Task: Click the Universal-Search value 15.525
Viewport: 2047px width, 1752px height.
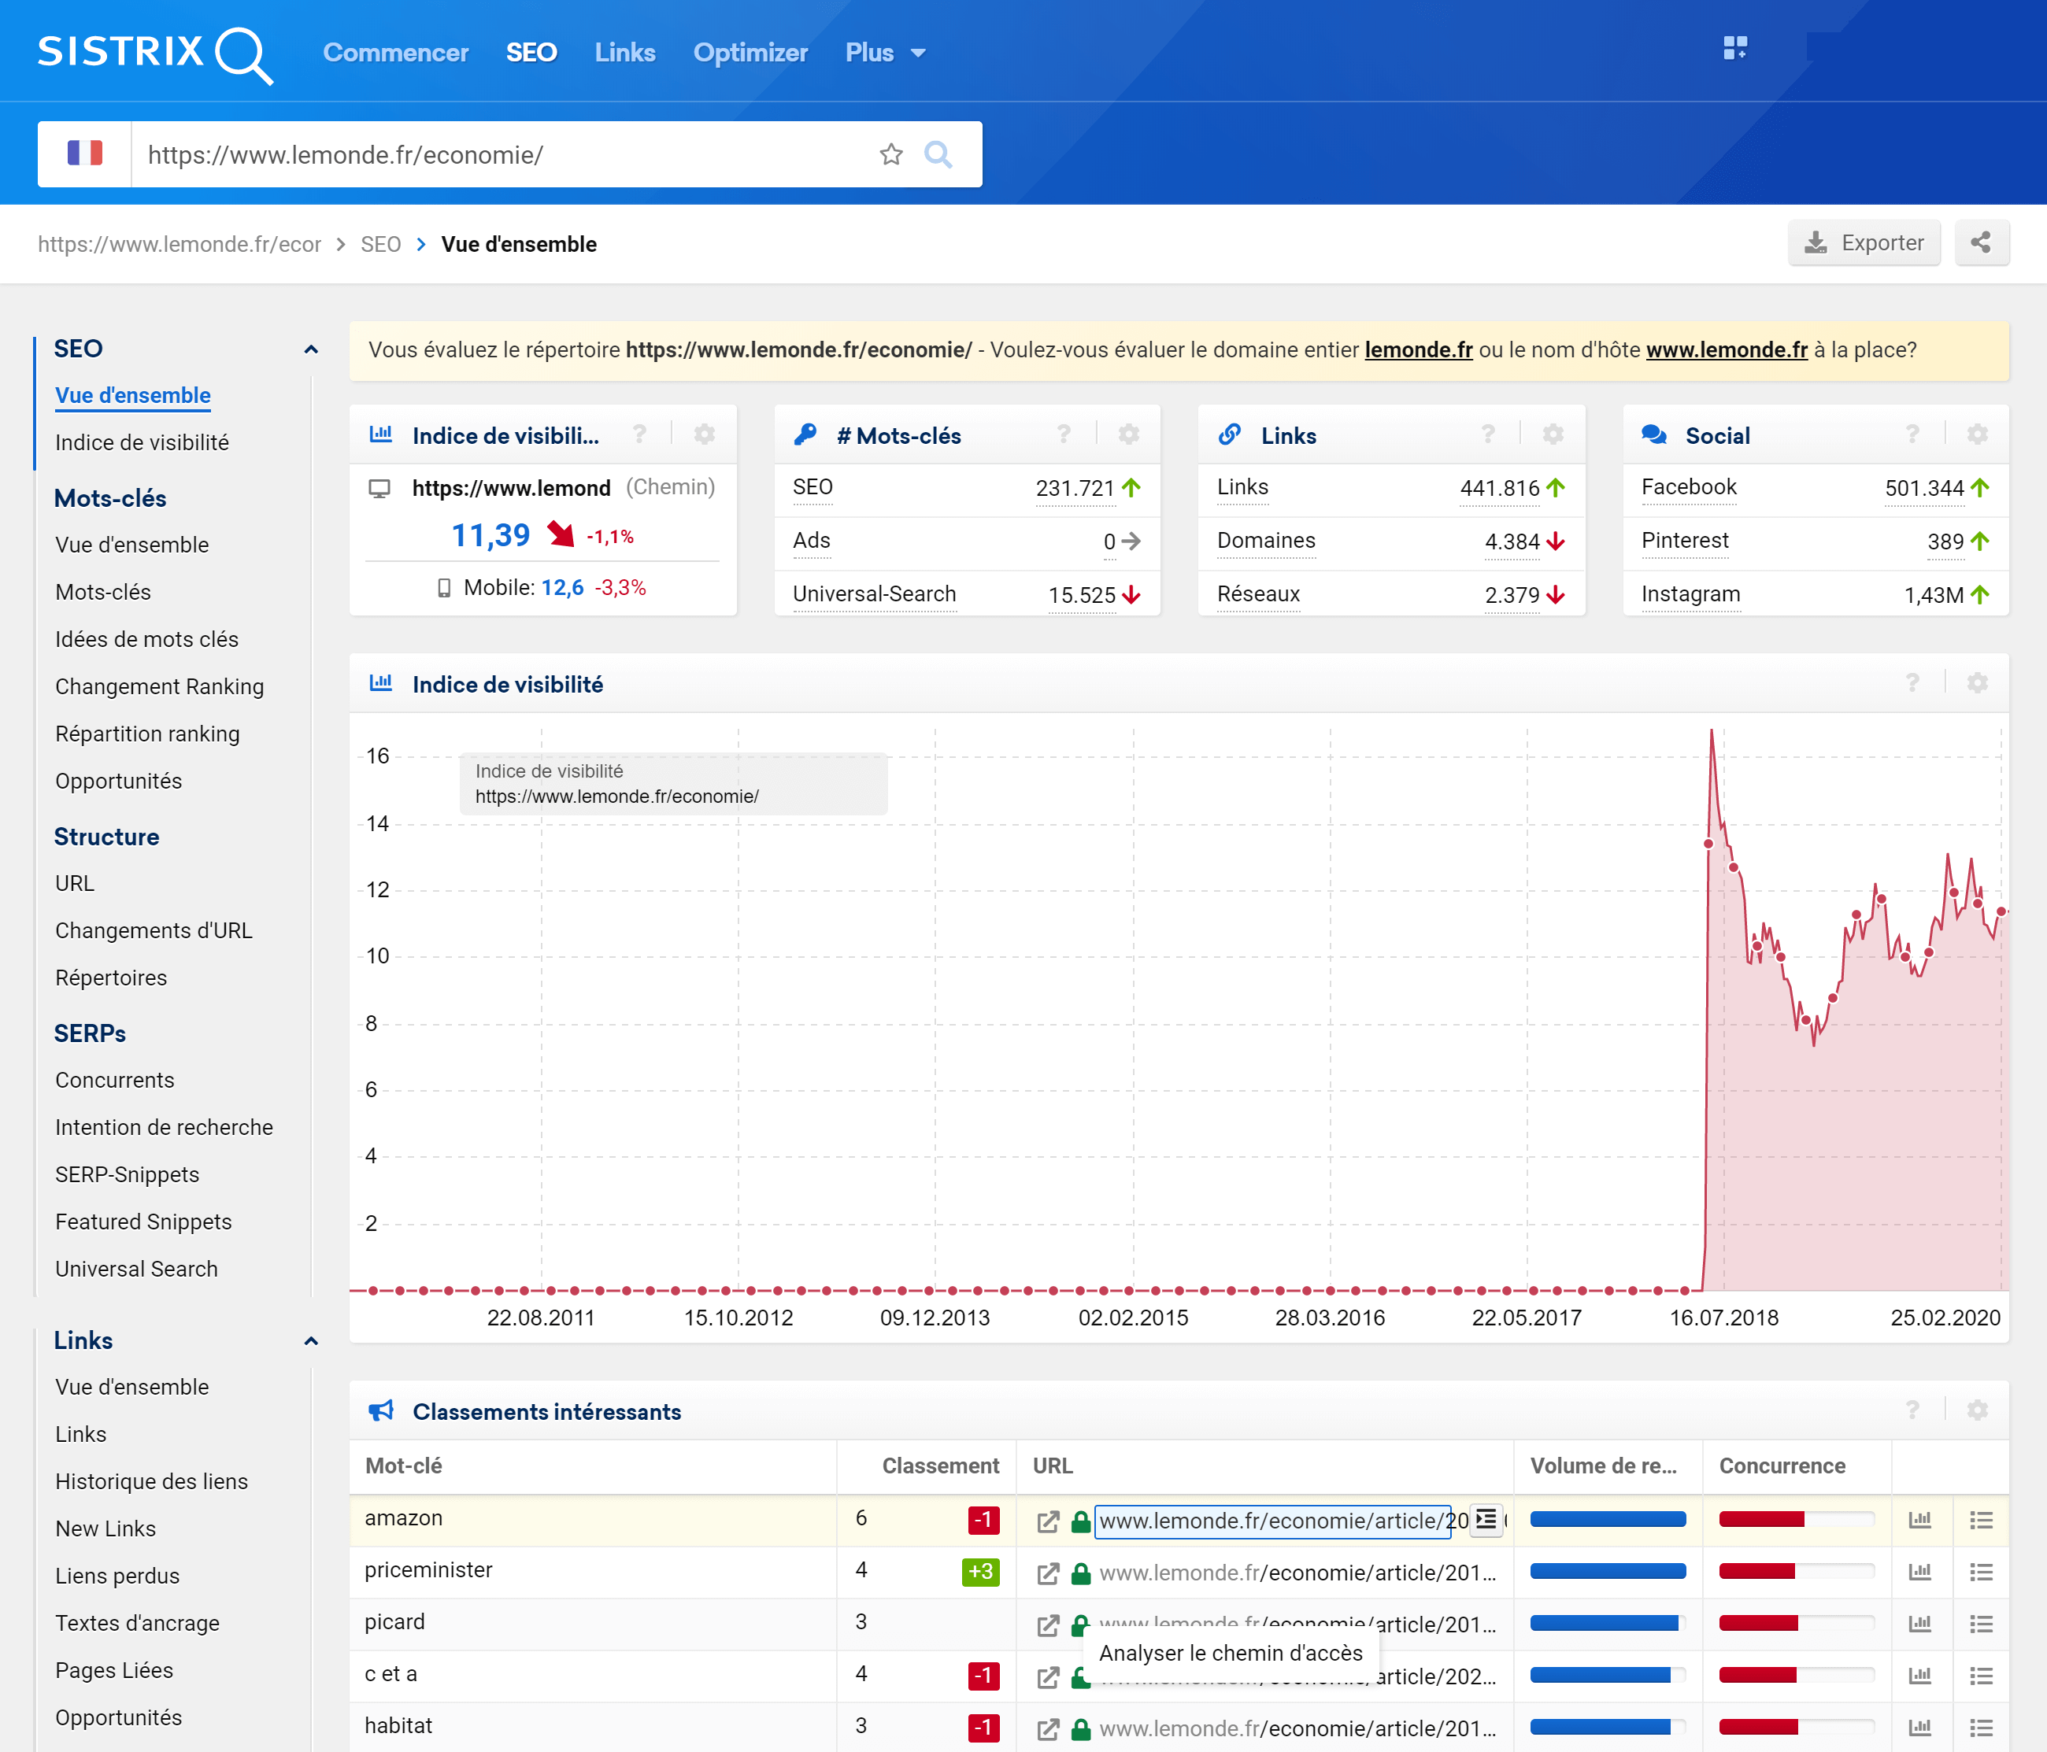Action: click(x=1082, y=594)
